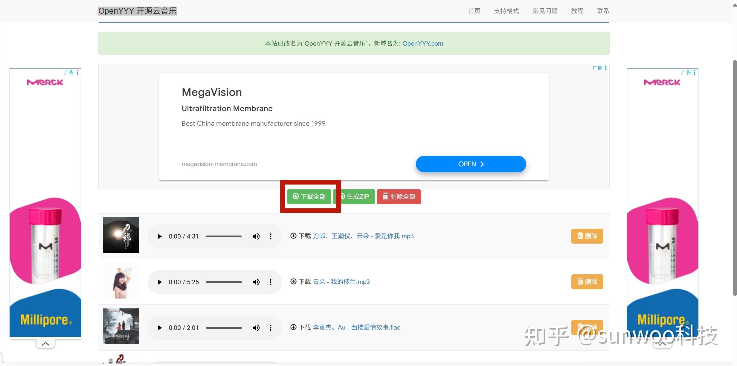The image size is (737, 366).
Task: Click download icon beside 我的楼兰.mp3
Action: click(x=293, y=282)
